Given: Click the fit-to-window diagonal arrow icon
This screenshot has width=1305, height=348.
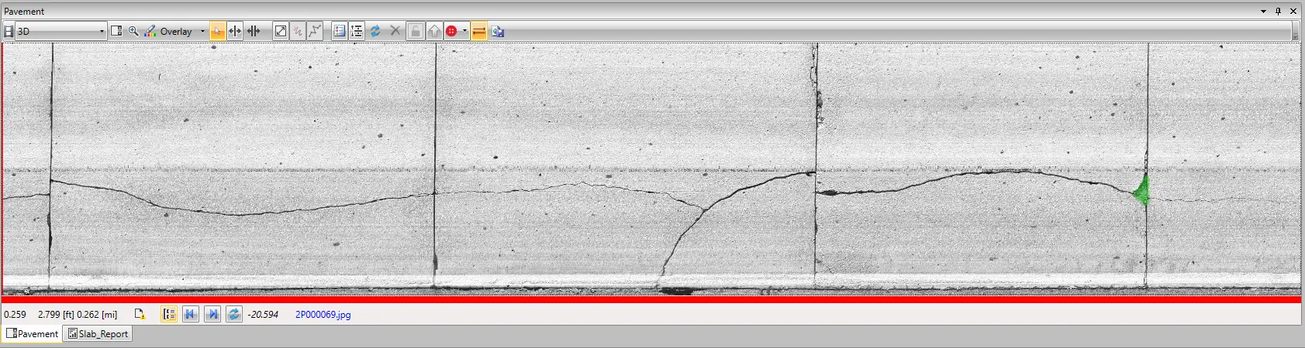Looking at the screenshot, I should pyautogui.click(x=281, y=31).
